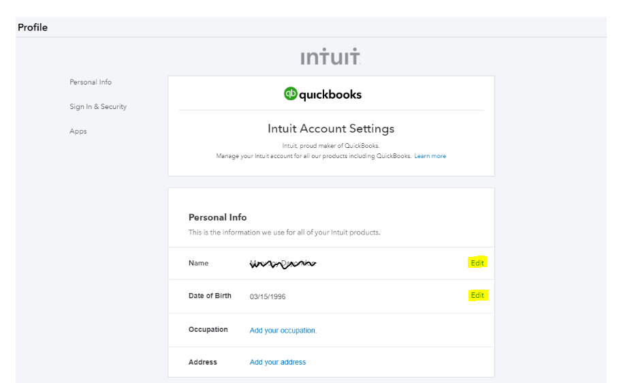Image resolution: width=634 pixels, height=383 pixels.
Task: Click 'This is the information we use' description
Action: 284,232
